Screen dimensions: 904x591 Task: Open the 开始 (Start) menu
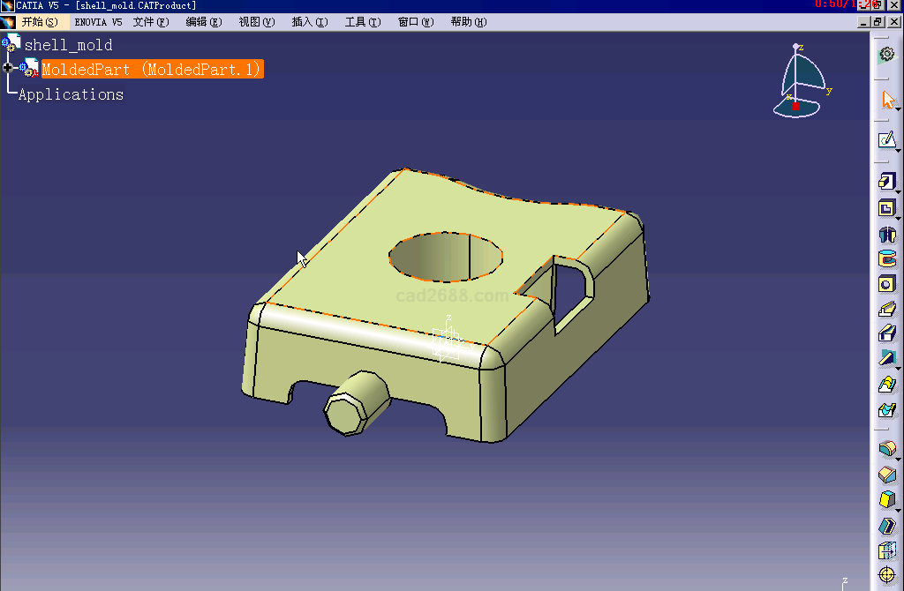[x=39, y=22]
